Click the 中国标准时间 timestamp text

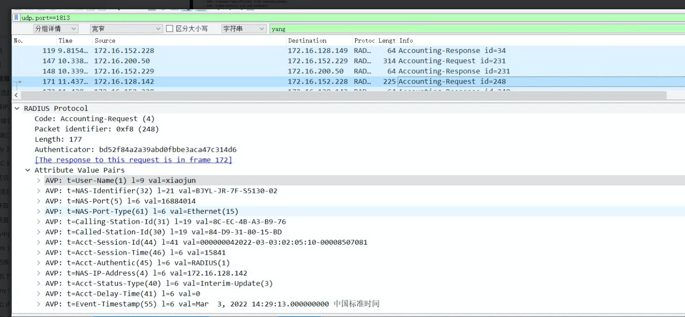356,304
